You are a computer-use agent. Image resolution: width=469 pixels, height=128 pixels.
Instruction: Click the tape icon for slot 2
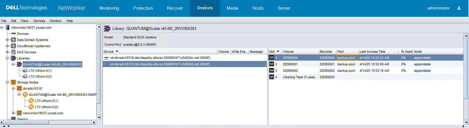pos(271,64)
